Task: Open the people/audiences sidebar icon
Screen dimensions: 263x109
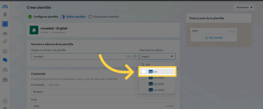Action: [5, 33]
